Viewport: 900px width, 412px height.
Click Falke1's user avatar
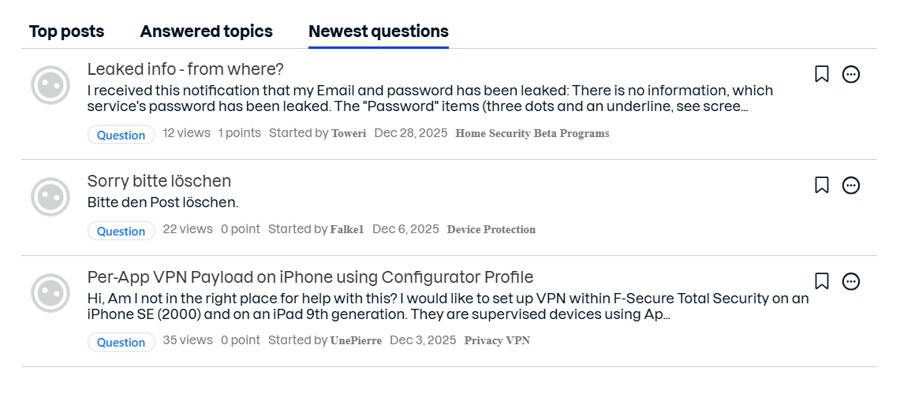pyautogui.click(x=50, y=196)
